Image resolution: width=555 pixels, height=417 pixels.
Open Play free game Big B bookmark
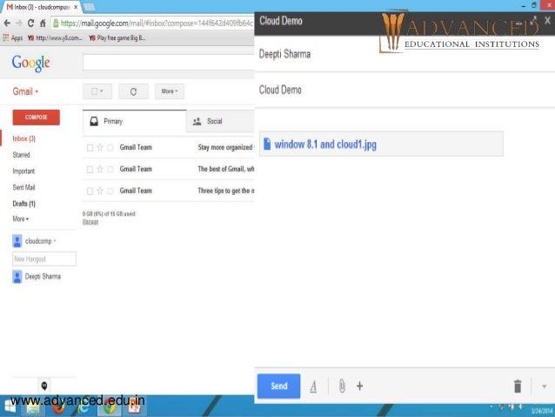pos(117,38)
